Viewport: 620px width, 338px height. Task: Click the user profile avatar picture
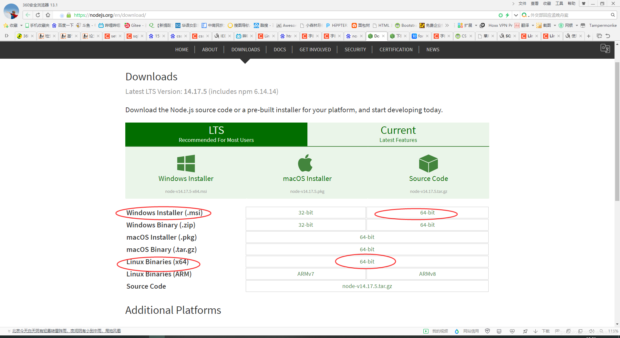coord(11,11)
